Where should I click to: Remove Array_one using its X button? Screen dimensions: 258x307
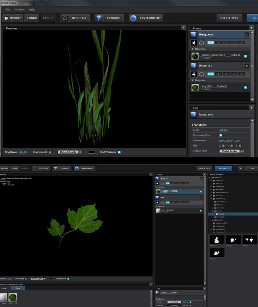click(x=247, y=35)
